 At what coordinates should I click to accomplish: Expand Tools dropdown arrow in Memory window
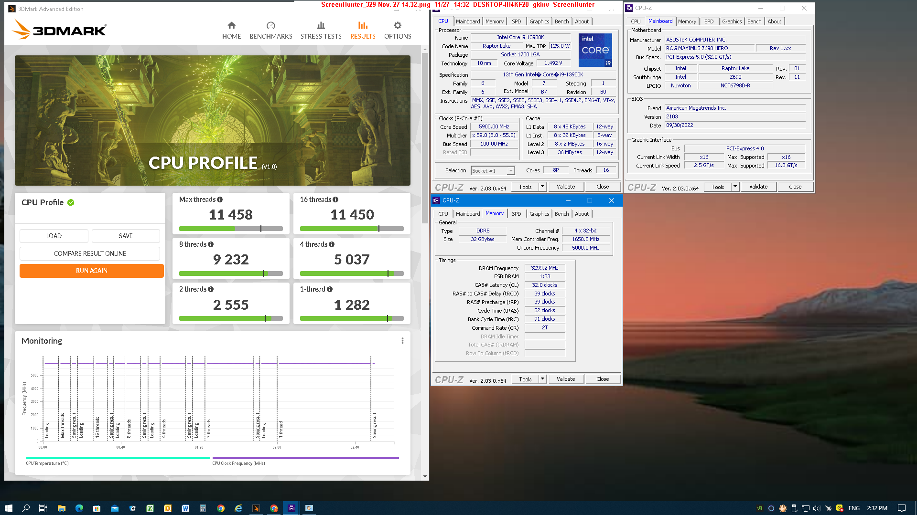click(x=542, y=379)
